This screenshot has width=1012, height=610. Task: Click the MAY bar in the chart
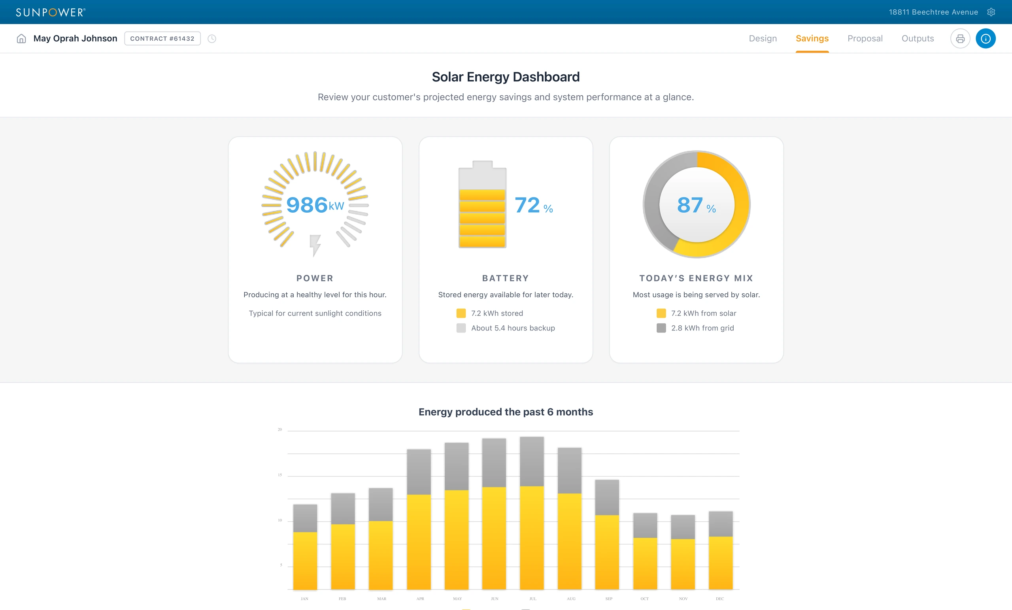pyautogui.click(x=456, y=516)
